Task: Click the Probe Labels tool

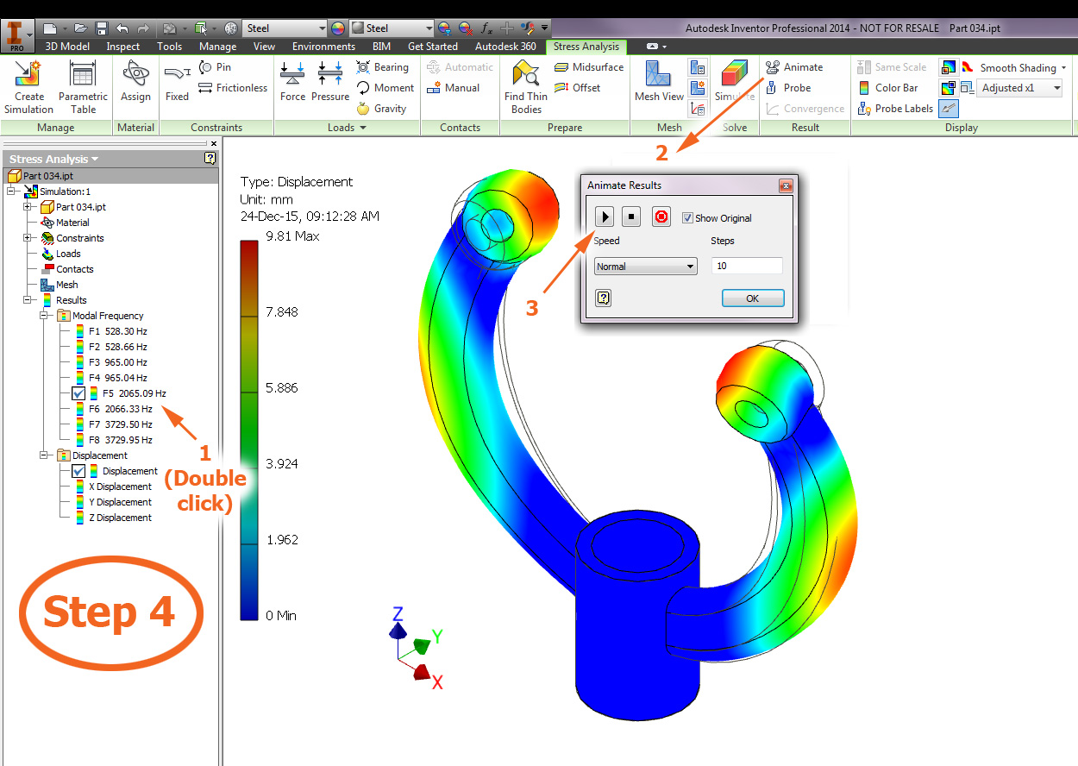Action: [895, 109]
